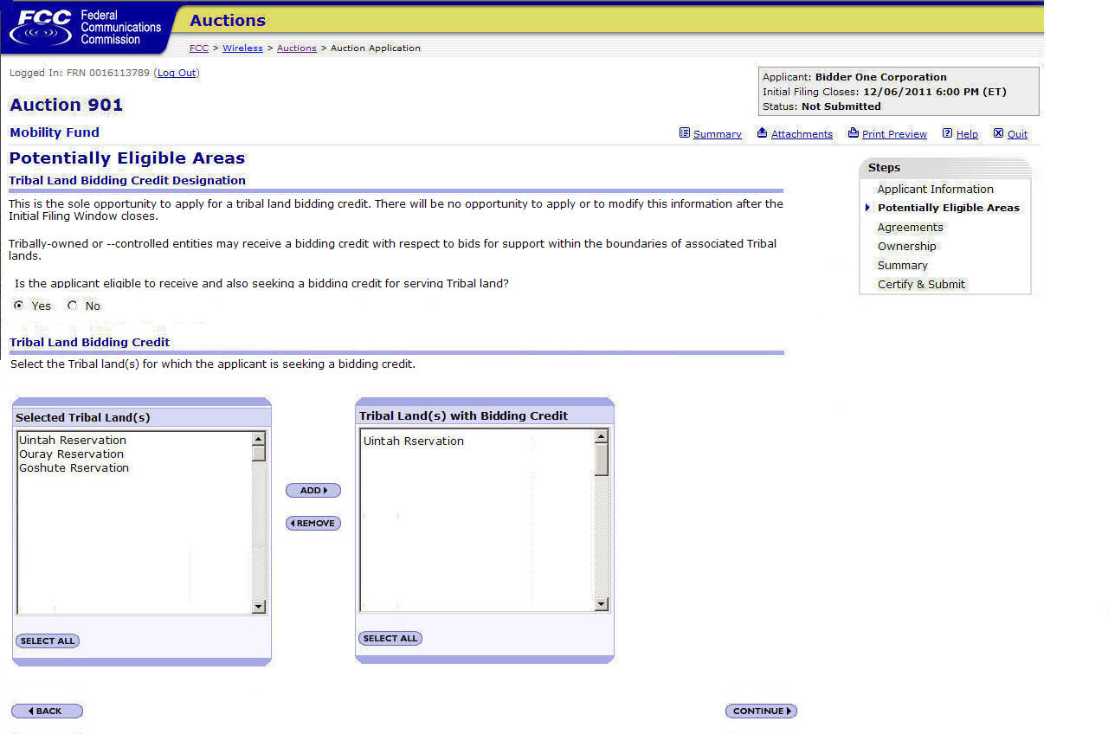1108x734 pixels.
Task: Click the Help question mark icon
Action: tap(948, 133)
